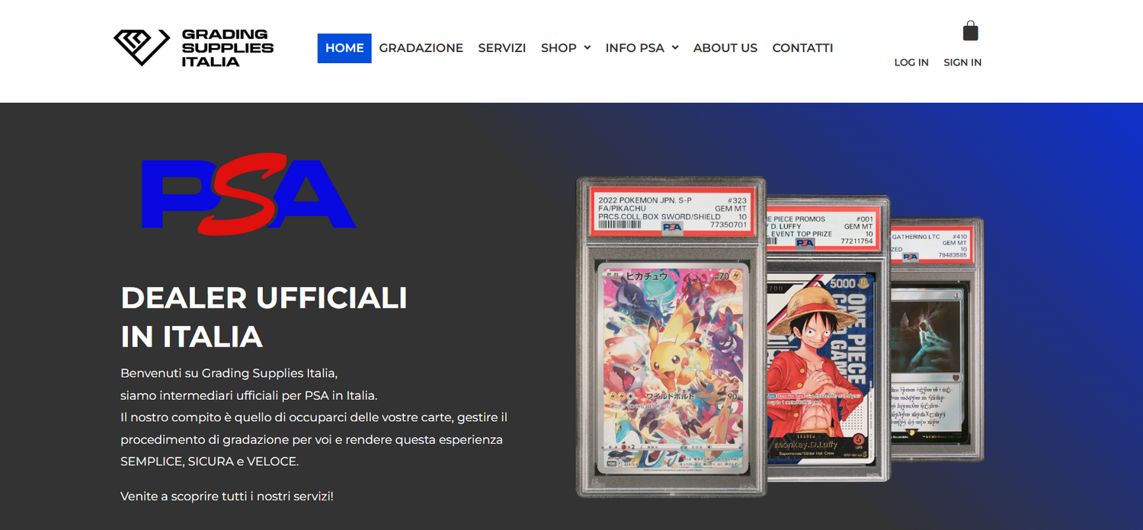Expand the INFO PSA dropdown arrow
1143x530 pixels.
(x=675, y=48)
